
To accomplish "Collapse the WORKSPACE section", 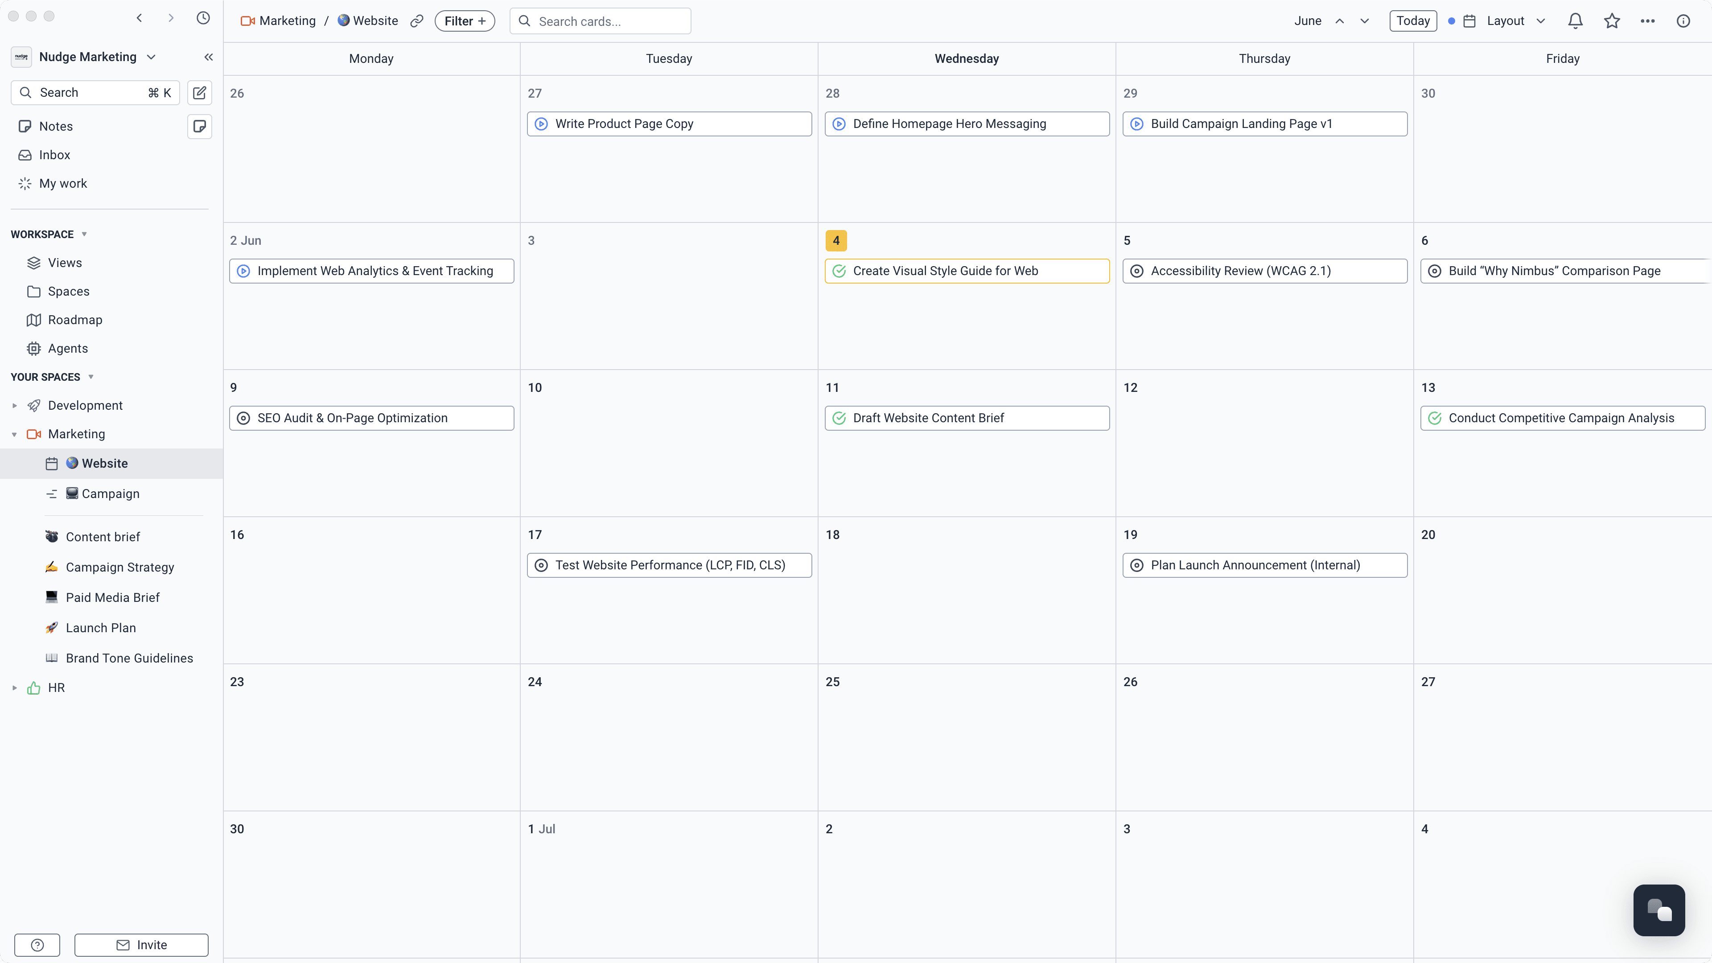I will pos(84,235).
